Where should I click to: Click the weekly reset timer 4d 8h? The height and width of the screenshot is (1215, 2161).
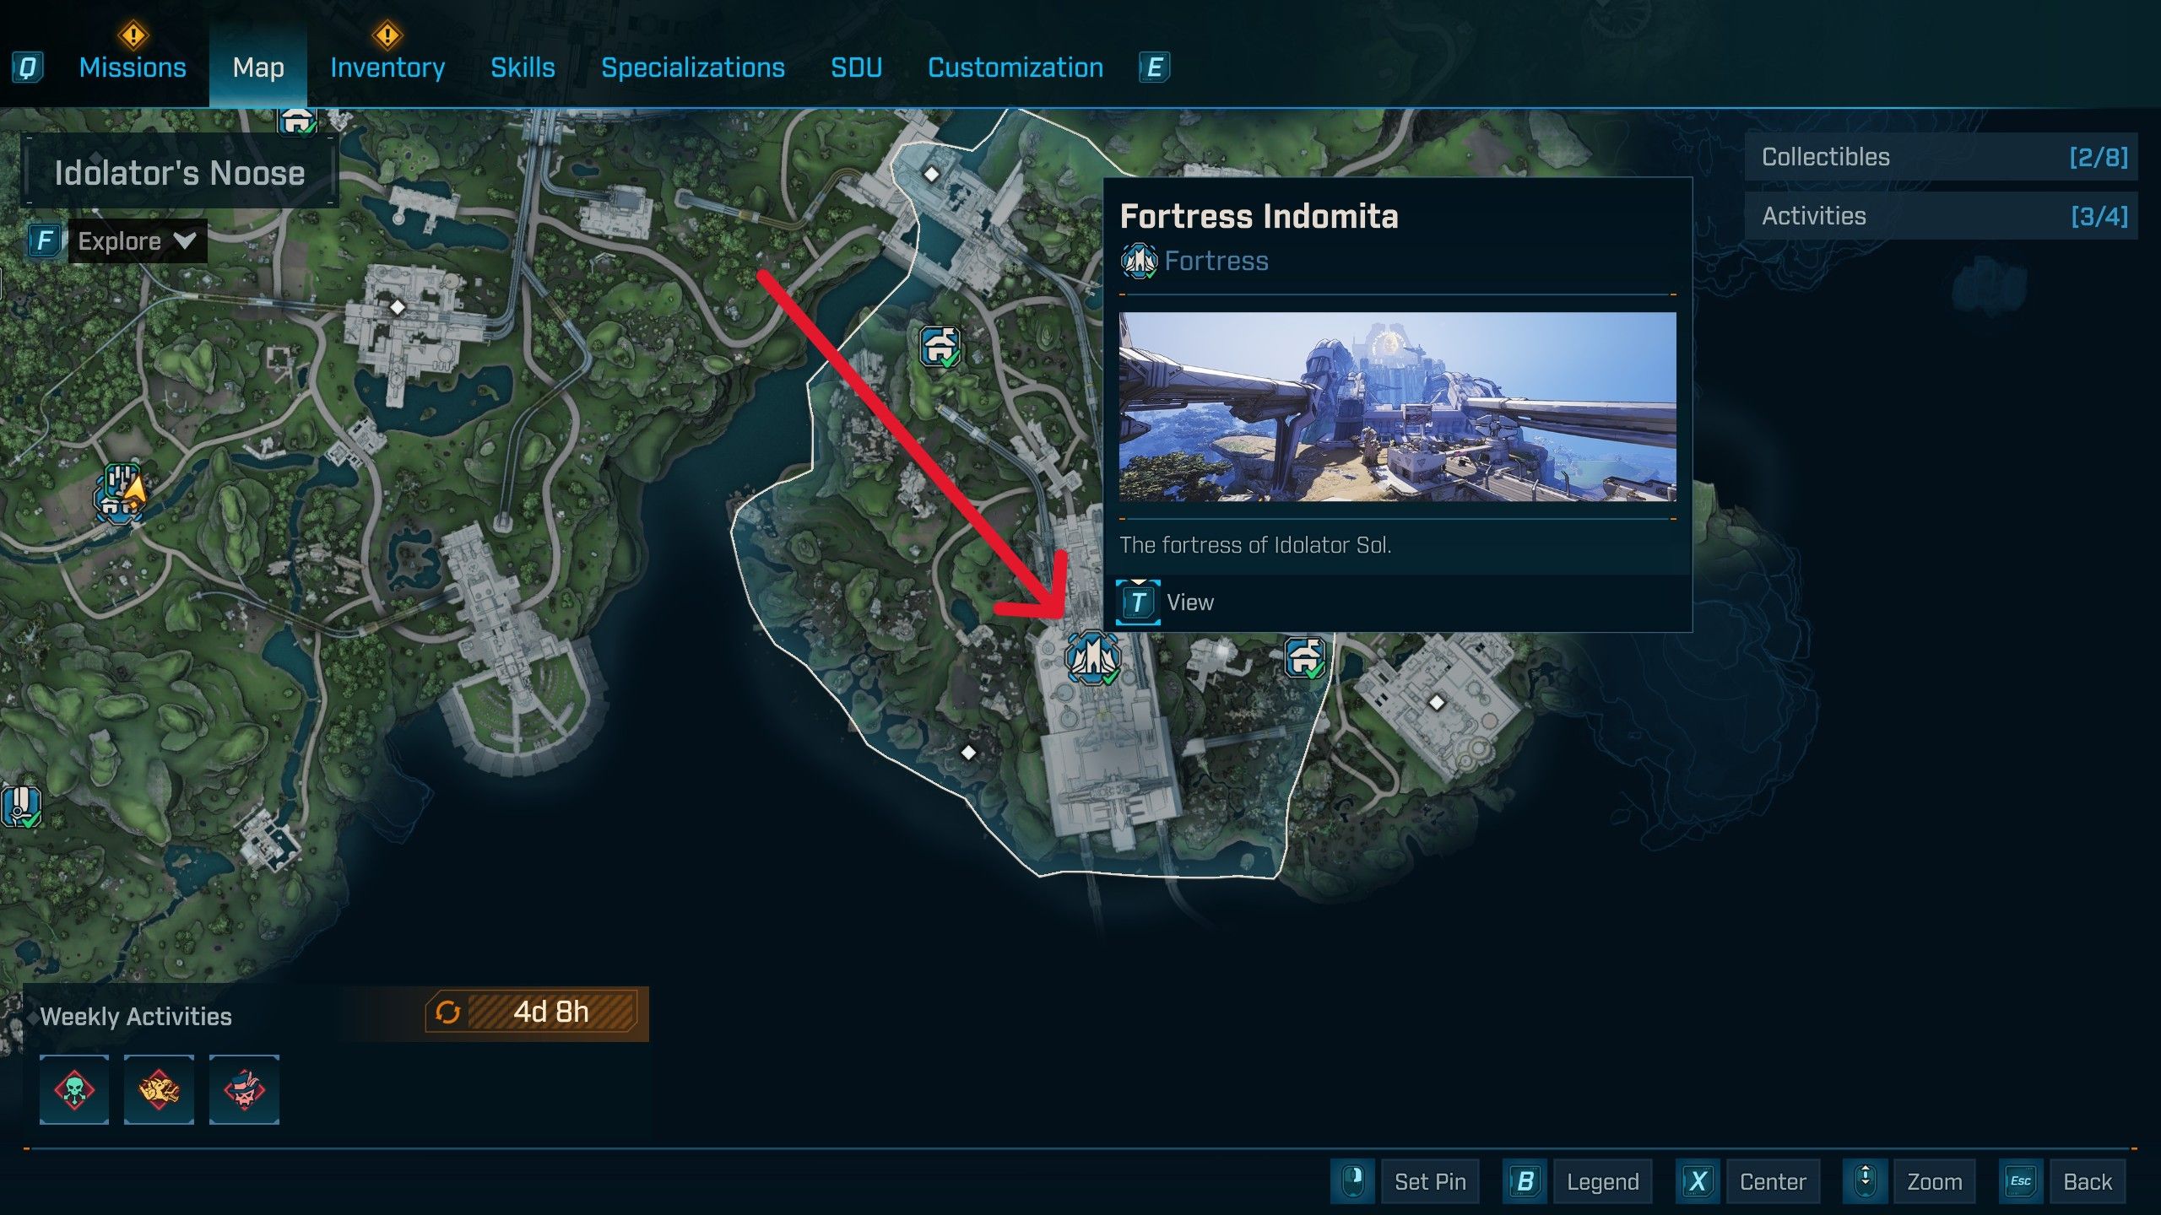[x=551, y=1012]
